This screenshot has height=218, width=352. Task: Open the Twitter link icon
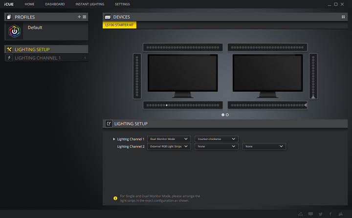pos(321,214)
